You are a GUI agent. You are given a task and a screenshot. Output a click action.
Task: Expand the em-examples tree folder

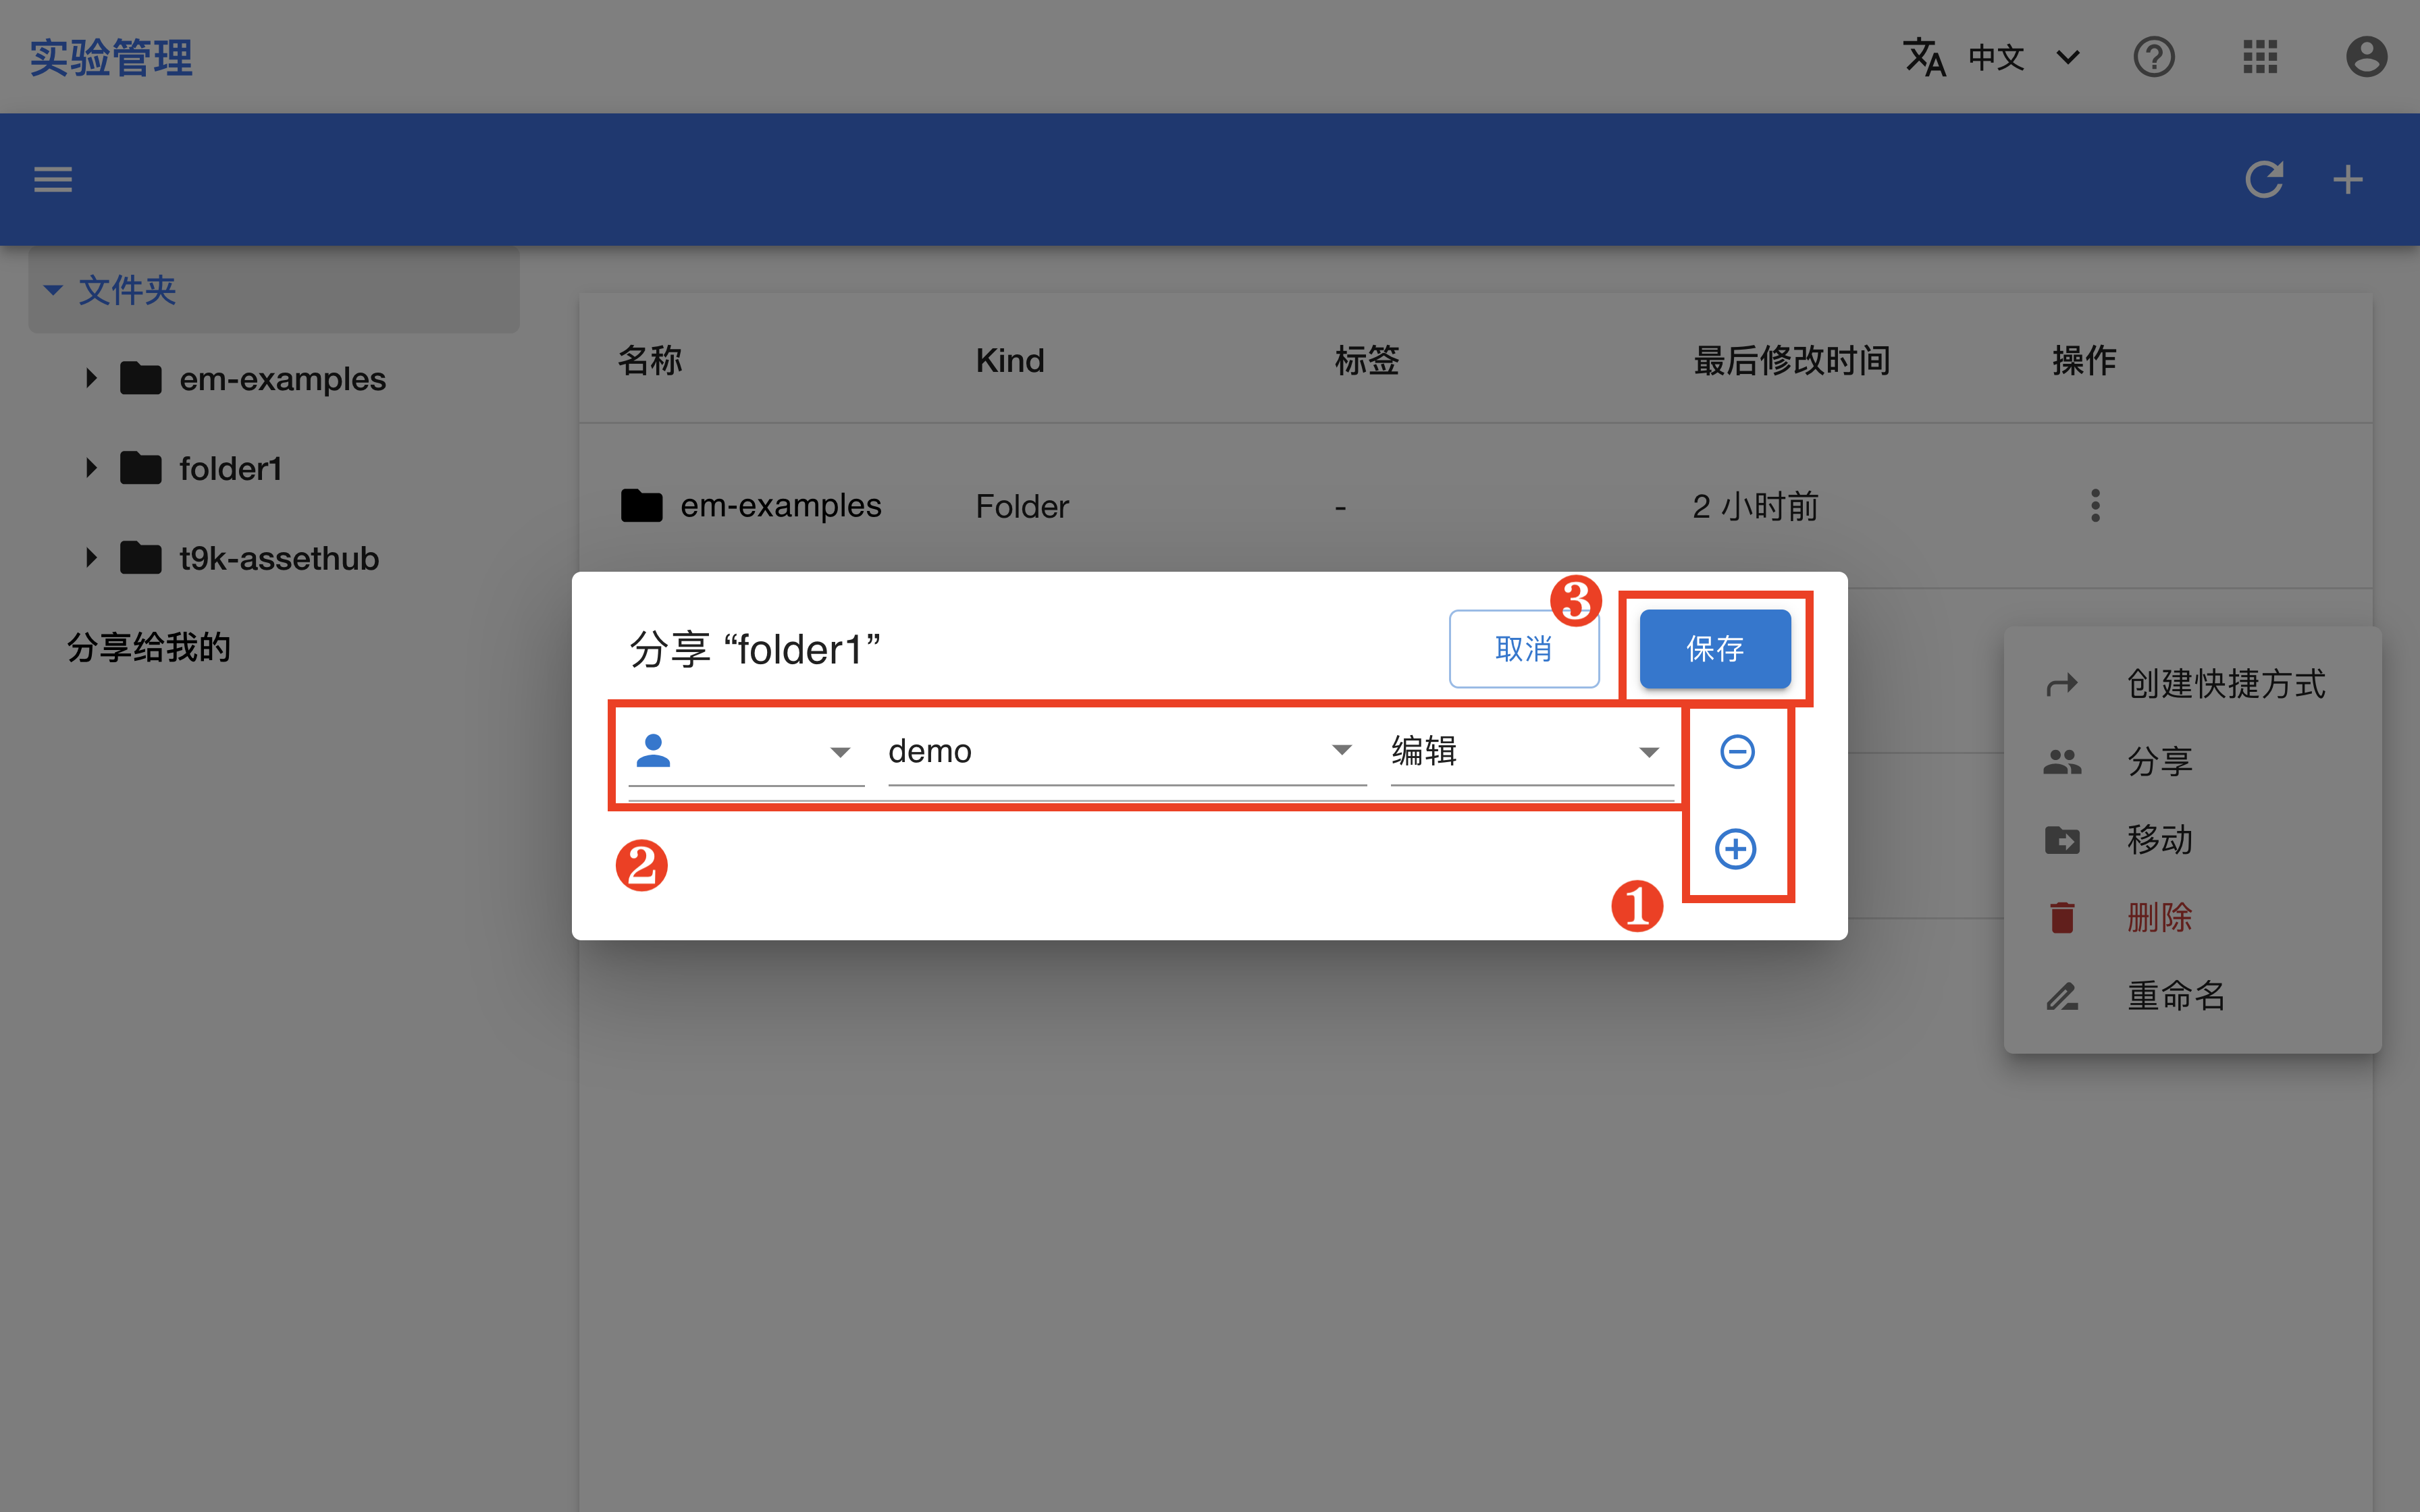pos(91,378)
